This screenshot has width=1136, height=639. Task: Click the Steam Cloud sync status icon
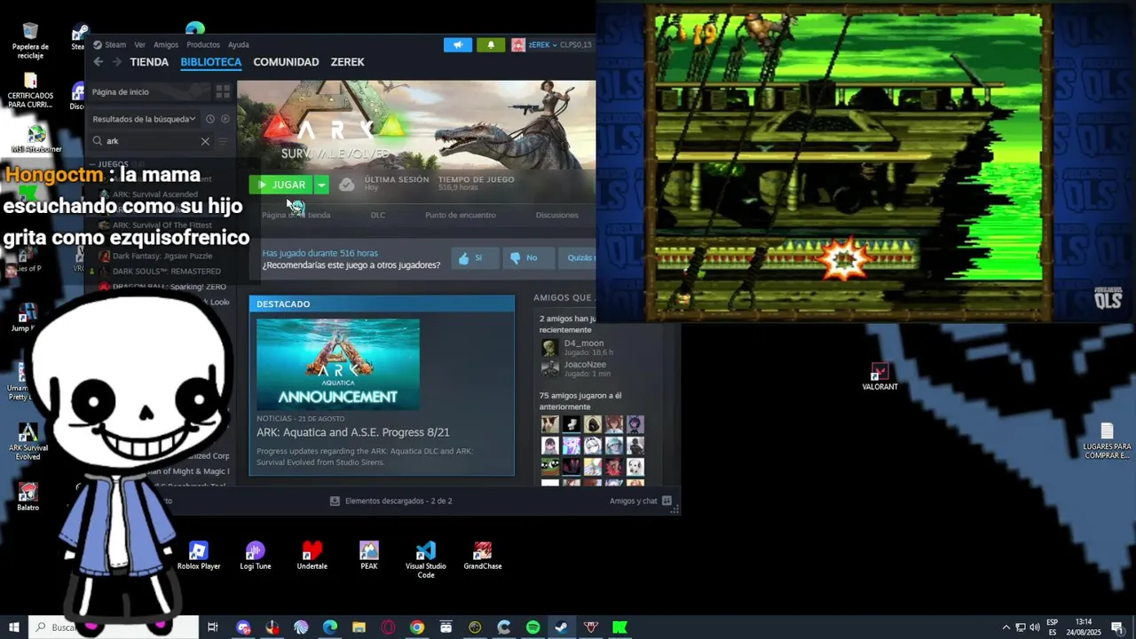pos(347,185)
